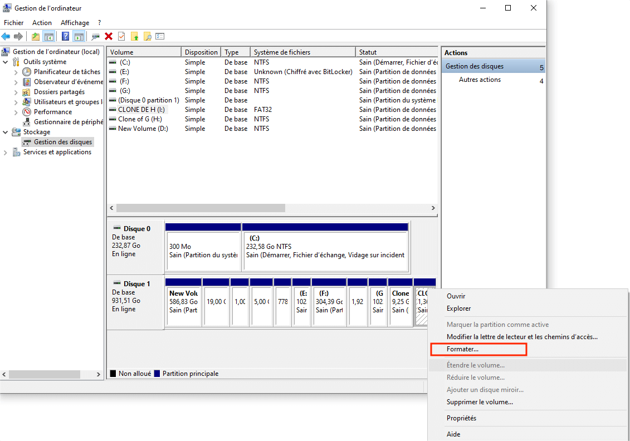The height and width of the screenshot is (441, 630).
Task: Toggle the console tree show/hide button
Action: click(x=49, y=36)
